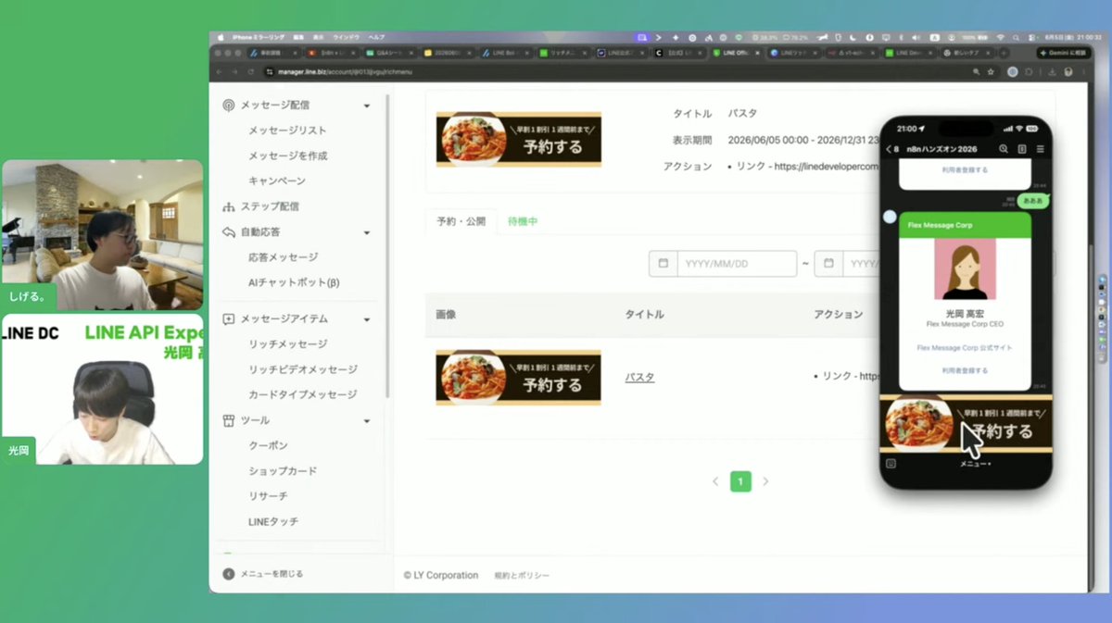This screenshot has width=1112, height=623.
Task: Tap the メニュー▾ rich menu toggle on iPhone
Action: pyautogui.click(x=974, y=463)
